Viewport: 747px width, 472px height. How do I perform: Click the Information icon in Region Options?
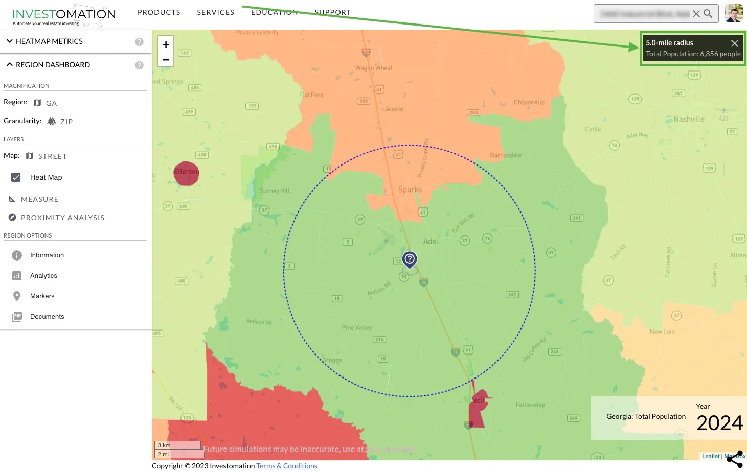17,255
